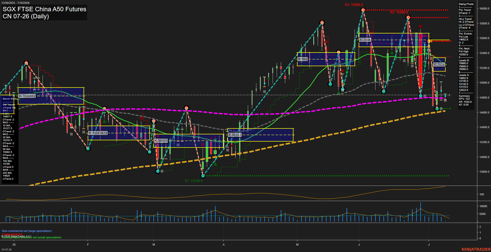Click the M:June monthly range label
This screenshot has height=252, width=491.
point(365,40)
